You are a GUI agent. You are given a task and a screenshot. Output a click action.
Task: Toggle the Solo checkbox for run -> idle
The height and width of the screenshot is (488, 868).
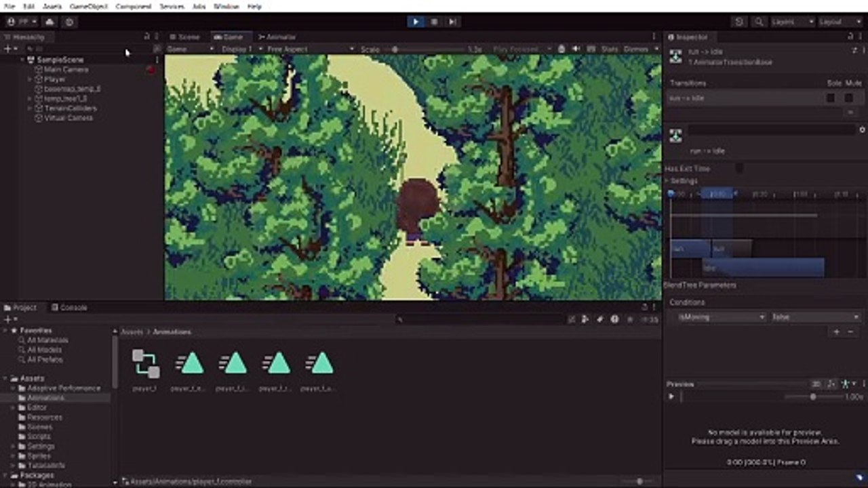point(831,98)
